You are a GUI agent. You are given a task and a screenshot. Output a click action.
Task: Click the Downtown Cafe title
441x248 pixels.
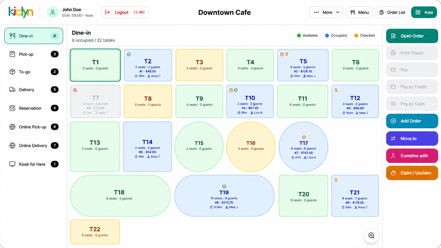tap(224, 12)
